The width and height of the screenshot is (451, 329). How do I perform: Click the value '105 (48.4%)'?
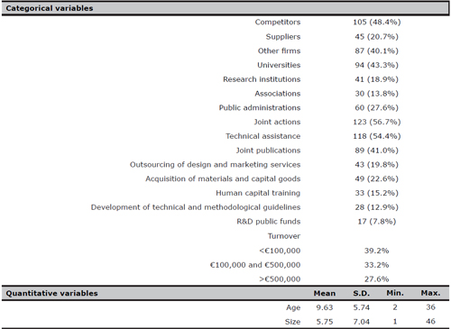coord(377,22)
